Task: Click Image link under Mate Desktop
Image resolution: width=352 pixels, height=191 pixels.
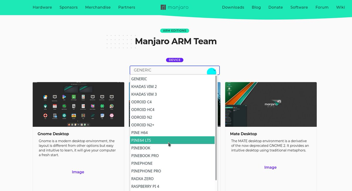Action: [270, 167]
